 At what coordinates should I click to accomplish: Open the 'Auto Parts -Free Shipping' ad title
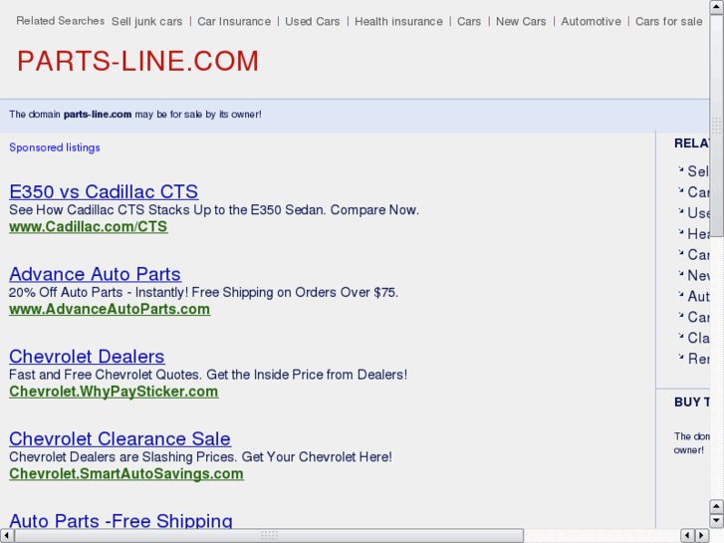tap(121, 520)
